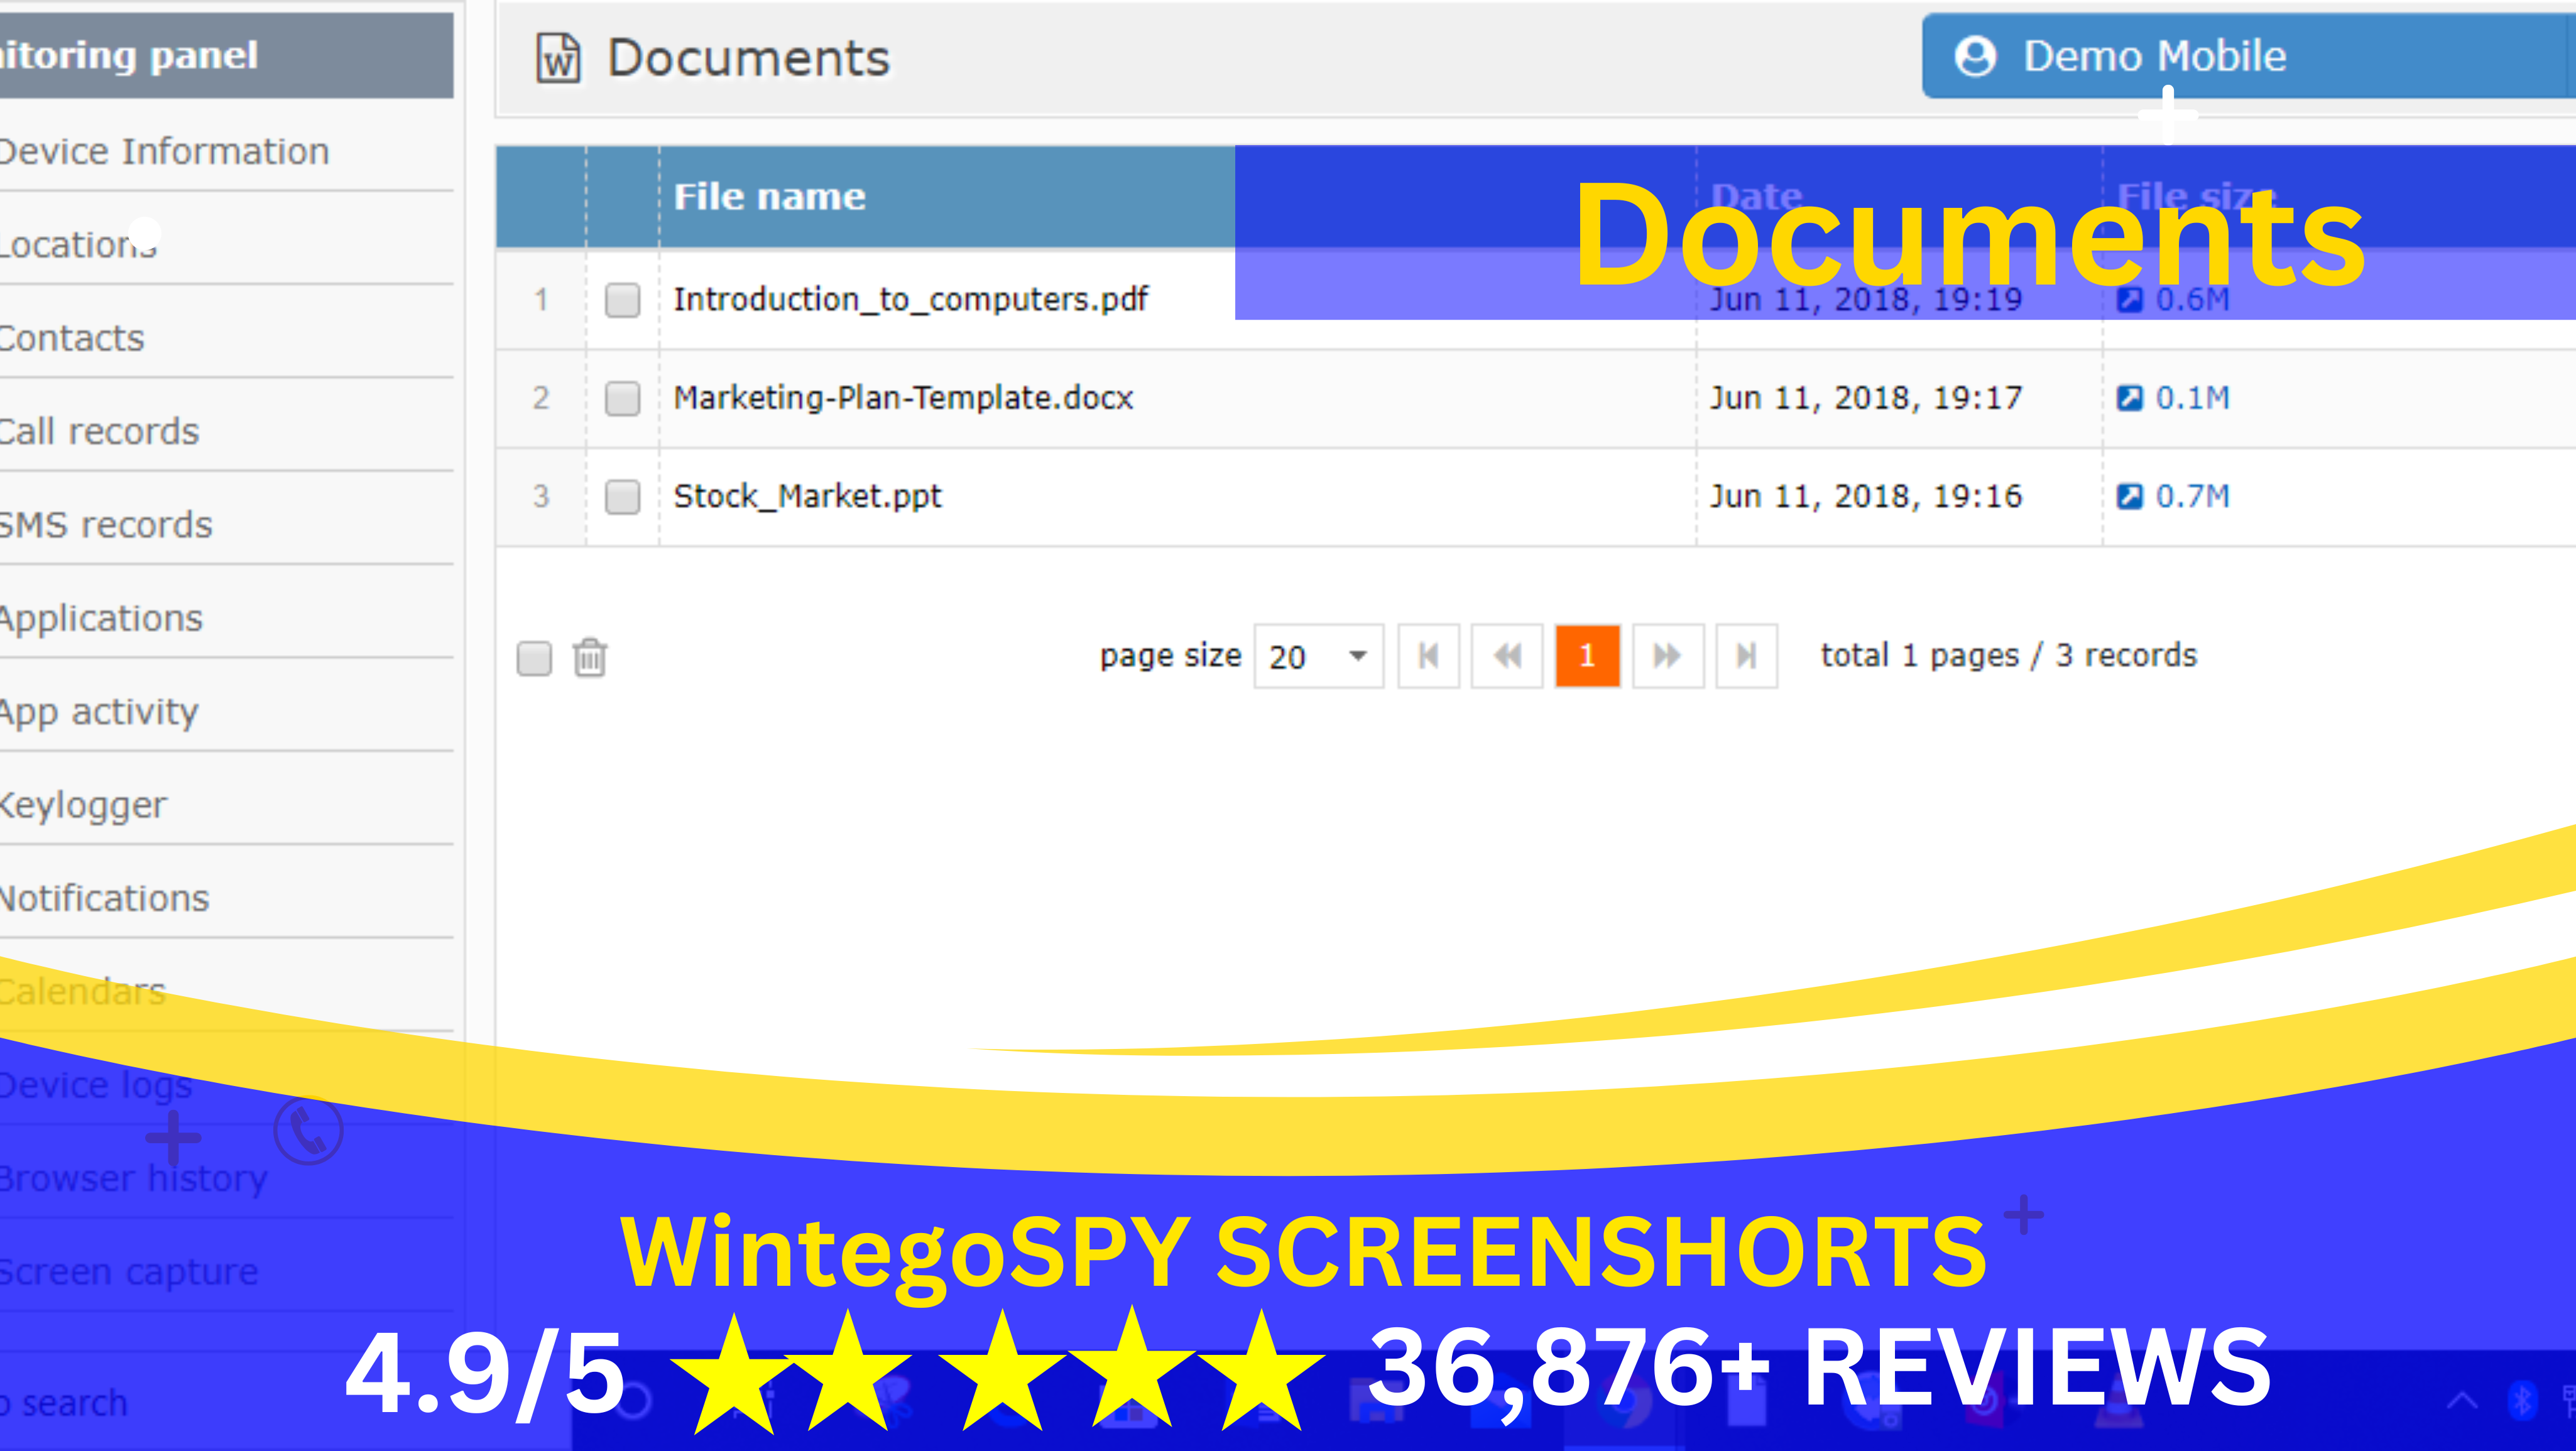This screenshot has width=2576, height=1451.
Task: Open Device Information in monitoring panel
Action: (164, 152)
